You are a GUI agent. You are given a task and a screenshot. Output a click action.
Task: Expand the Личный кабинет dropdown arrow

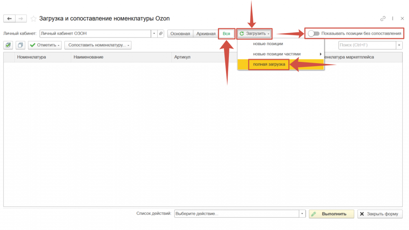154,34
